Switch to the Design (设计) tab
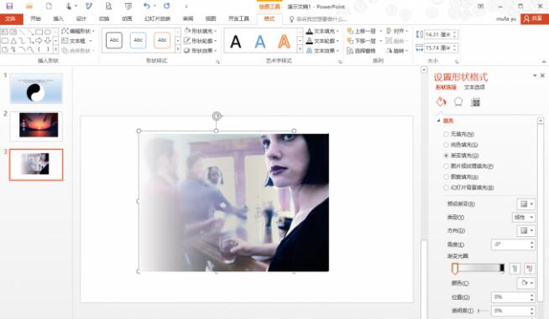549x319 pixels. (81, 19)
